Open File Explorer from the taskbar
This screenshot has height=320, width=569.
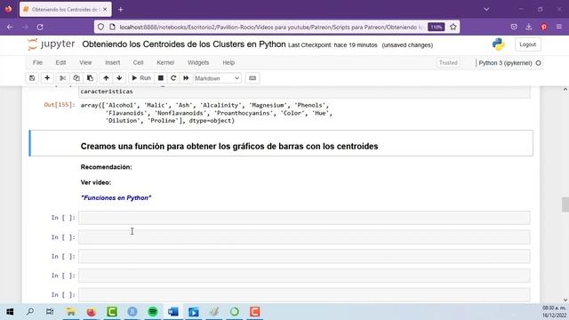pyautogui.click(x=71, y=312)
